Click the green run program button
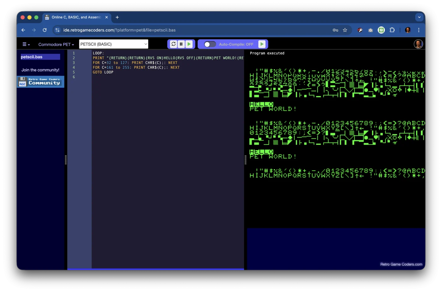This screenshot has width=442, height=292. click(189, 44)
